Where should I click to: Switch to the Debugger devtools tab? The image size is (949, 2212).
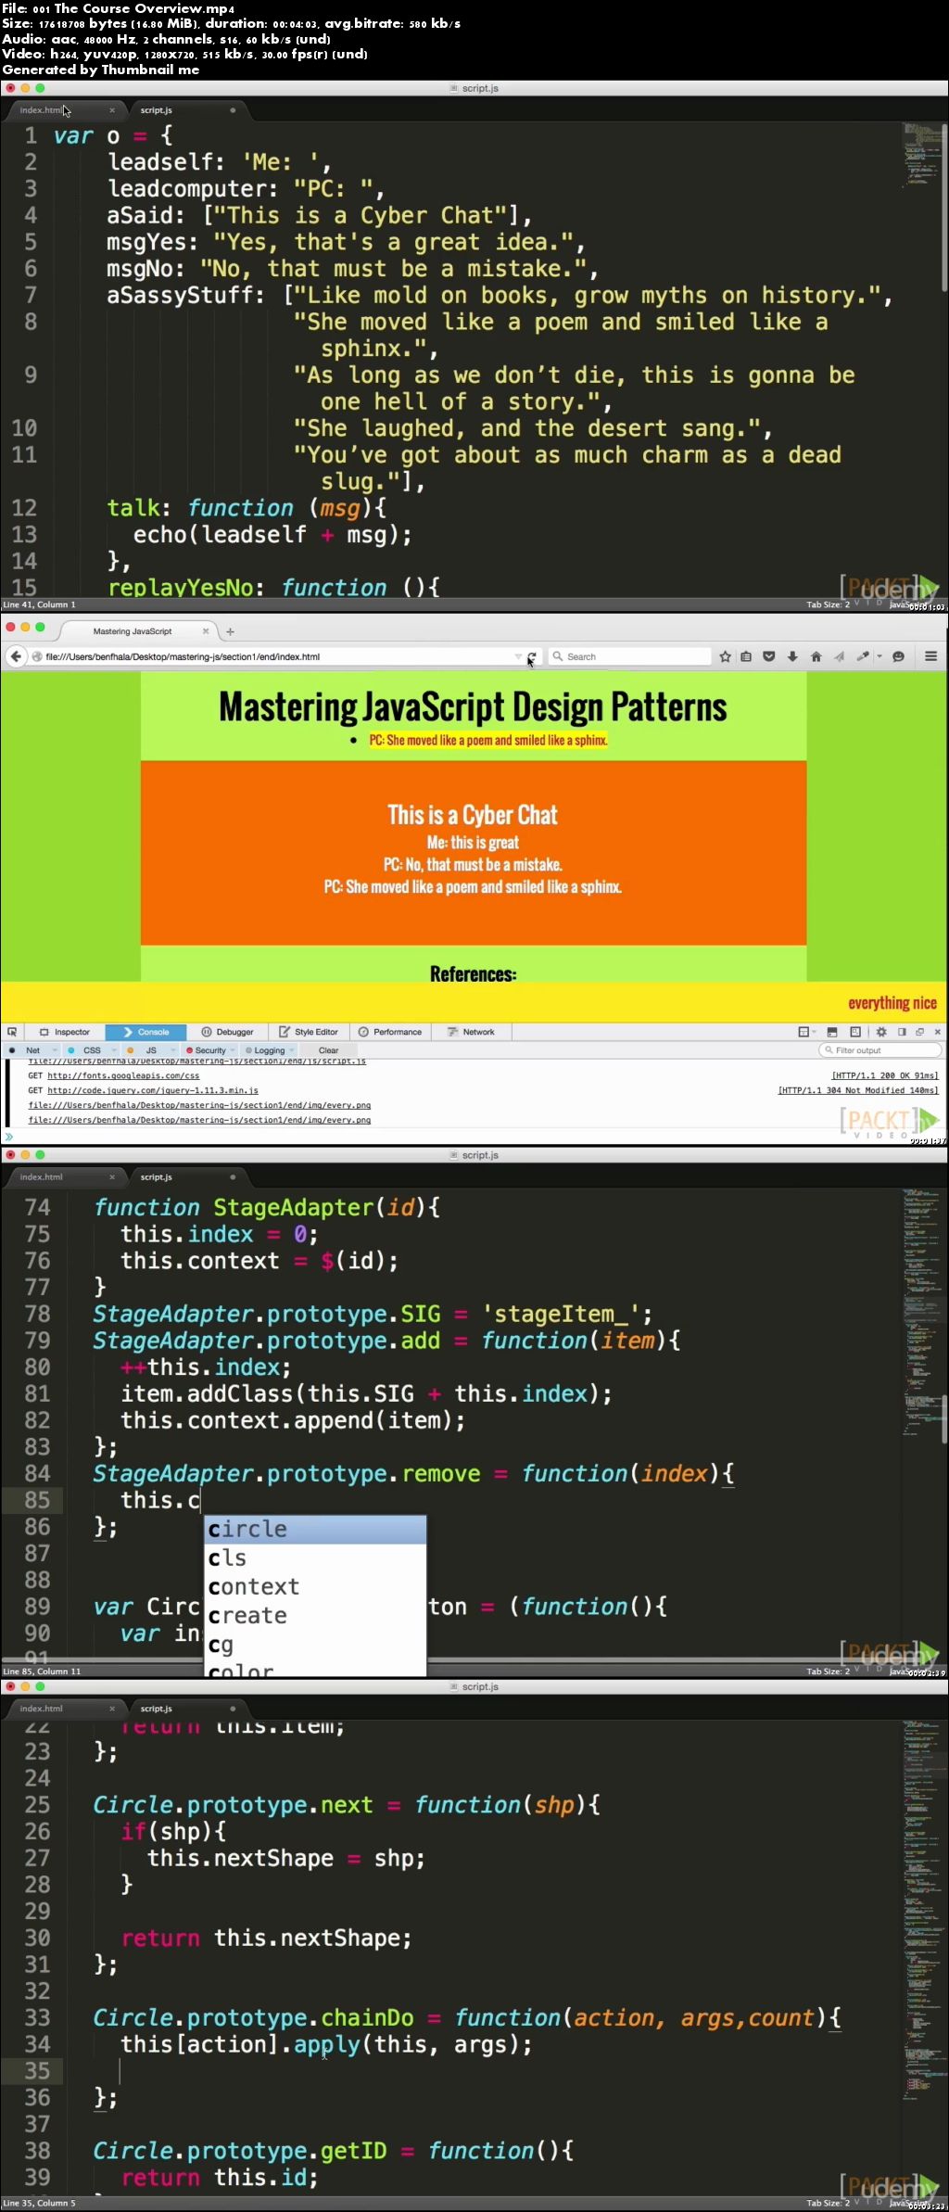(227, 1032)
